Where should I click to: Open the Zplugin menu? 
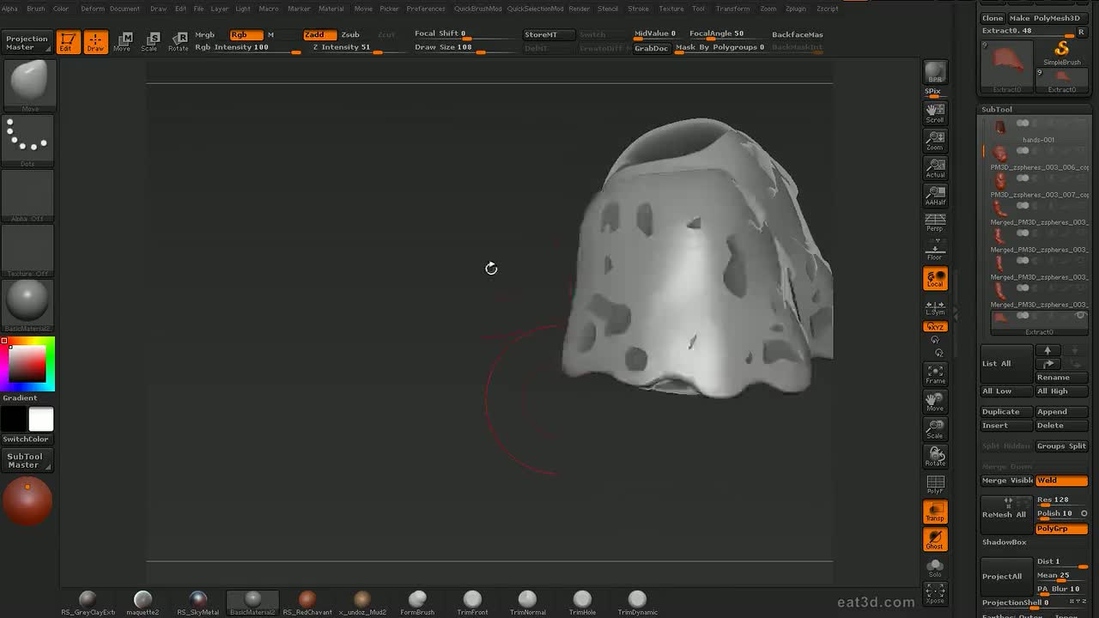[x=796, y=9]
